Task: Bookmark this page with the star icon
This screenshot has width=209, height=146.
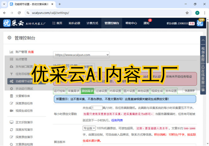Action: pos(187,13)
